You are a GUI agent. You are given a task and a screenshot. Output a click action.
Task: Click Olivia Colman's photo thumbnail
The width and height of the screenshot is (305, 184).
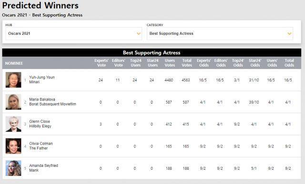pos(13,146)
